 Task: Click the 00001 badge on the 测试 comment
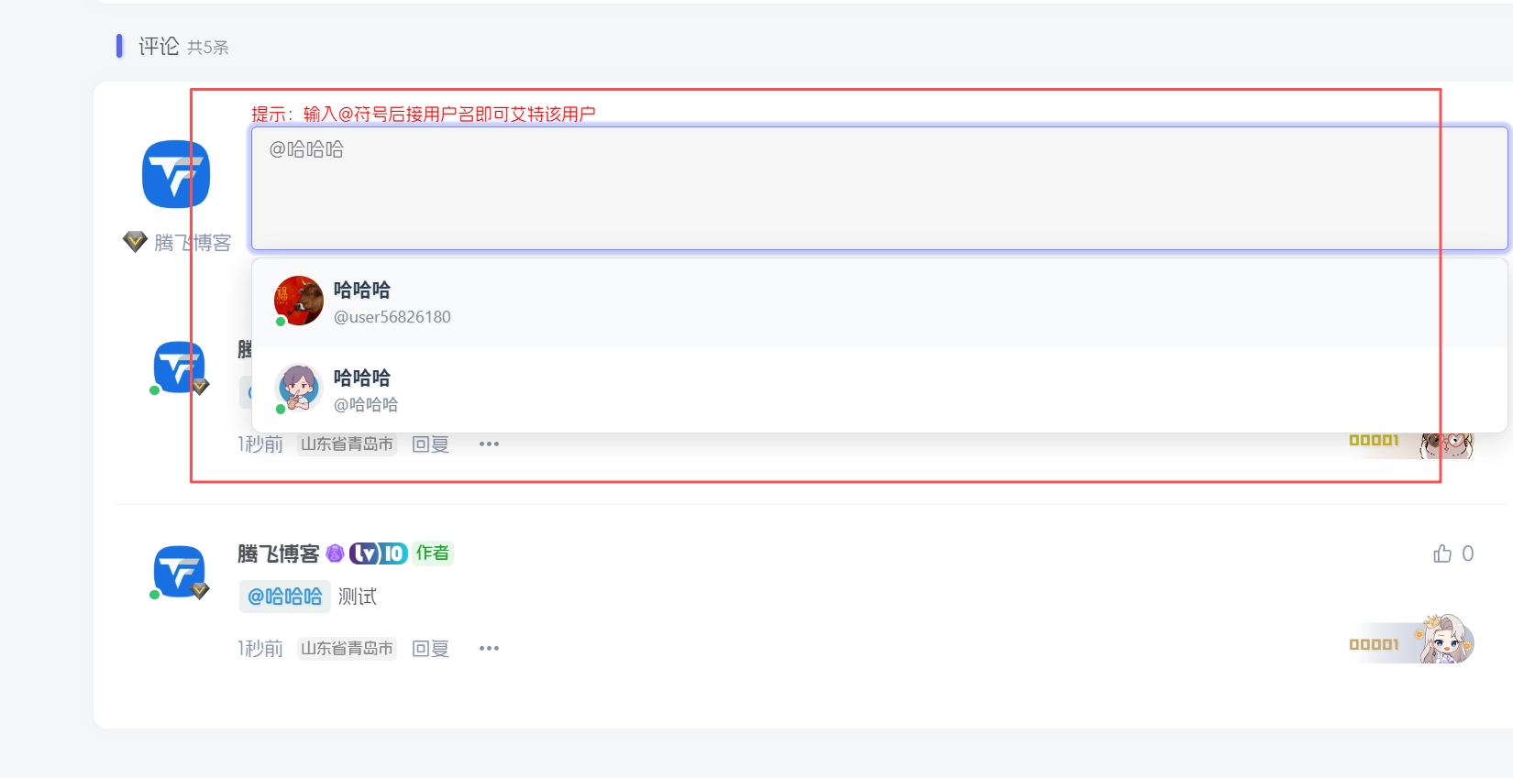(x=1374, y=645)
